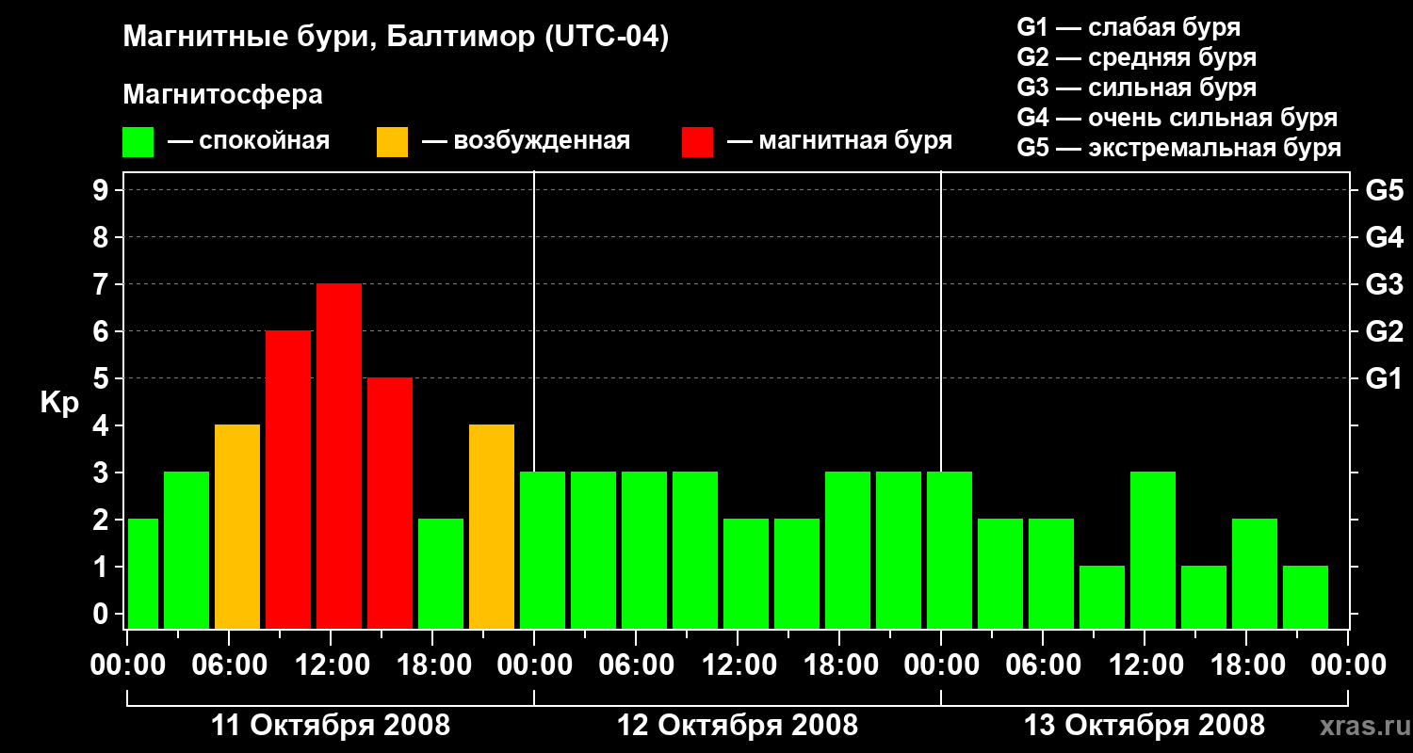1413x753 pixels.
Task: Click the green 'спокойная' legend swatch
Action: point(138,142)
